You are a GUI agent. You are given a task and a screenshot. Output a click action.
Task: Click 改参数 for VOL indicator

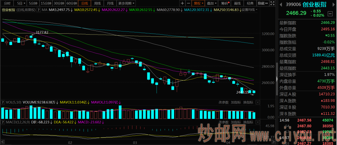click(x=223, y=102)
